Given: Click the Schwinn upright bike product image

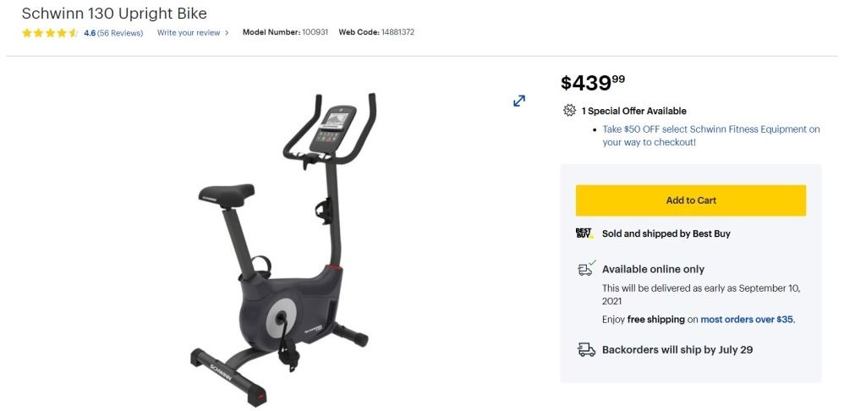Looking at the screenshot, I should [283, 249].
